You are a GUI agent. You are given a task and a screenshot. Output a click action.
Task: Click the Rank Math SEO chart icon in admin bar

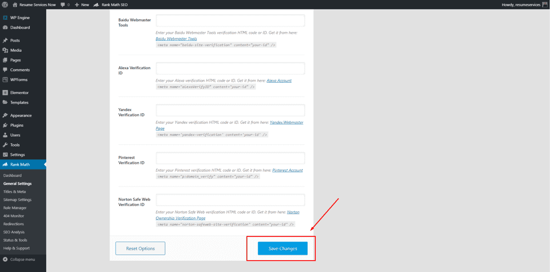(96, 5)
